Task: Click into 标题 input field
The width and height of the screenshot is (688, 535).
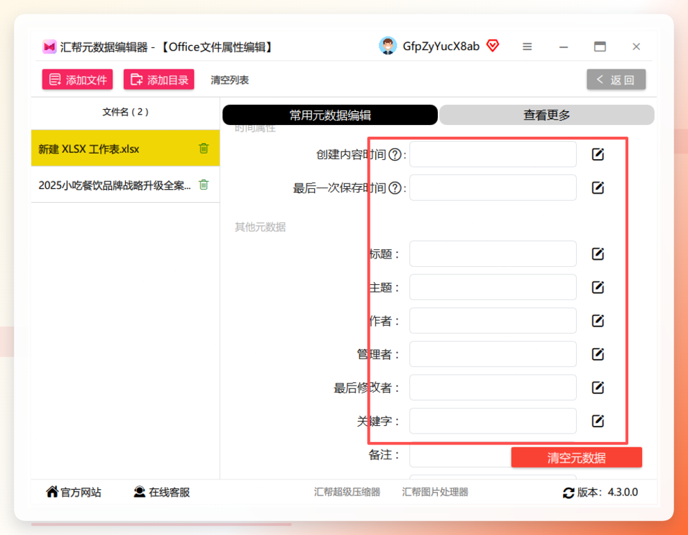Action: pos(493,254)
